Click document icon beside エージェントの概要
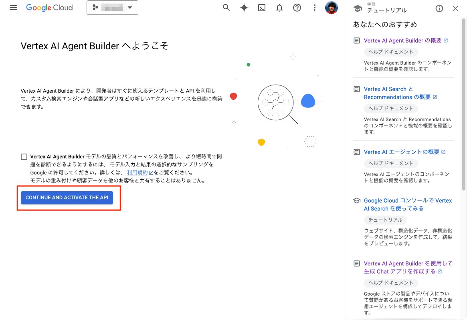This screenshot has height=320, width=467. [356, 152]
